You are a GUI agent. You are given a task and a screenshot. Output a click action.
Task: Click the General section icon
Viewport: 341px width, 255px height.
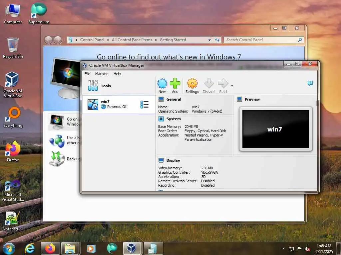161,99
